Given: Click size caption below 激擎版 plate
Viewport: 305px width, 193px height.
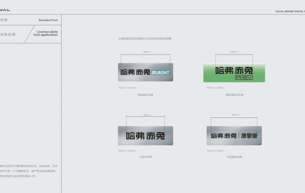Looking at the screenshot, I should click(x=216, y=151).
